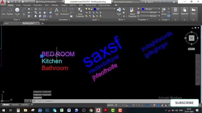Expand the Annotation panel
The width and height of the screenshot is (202, 113).
point(64,19)
